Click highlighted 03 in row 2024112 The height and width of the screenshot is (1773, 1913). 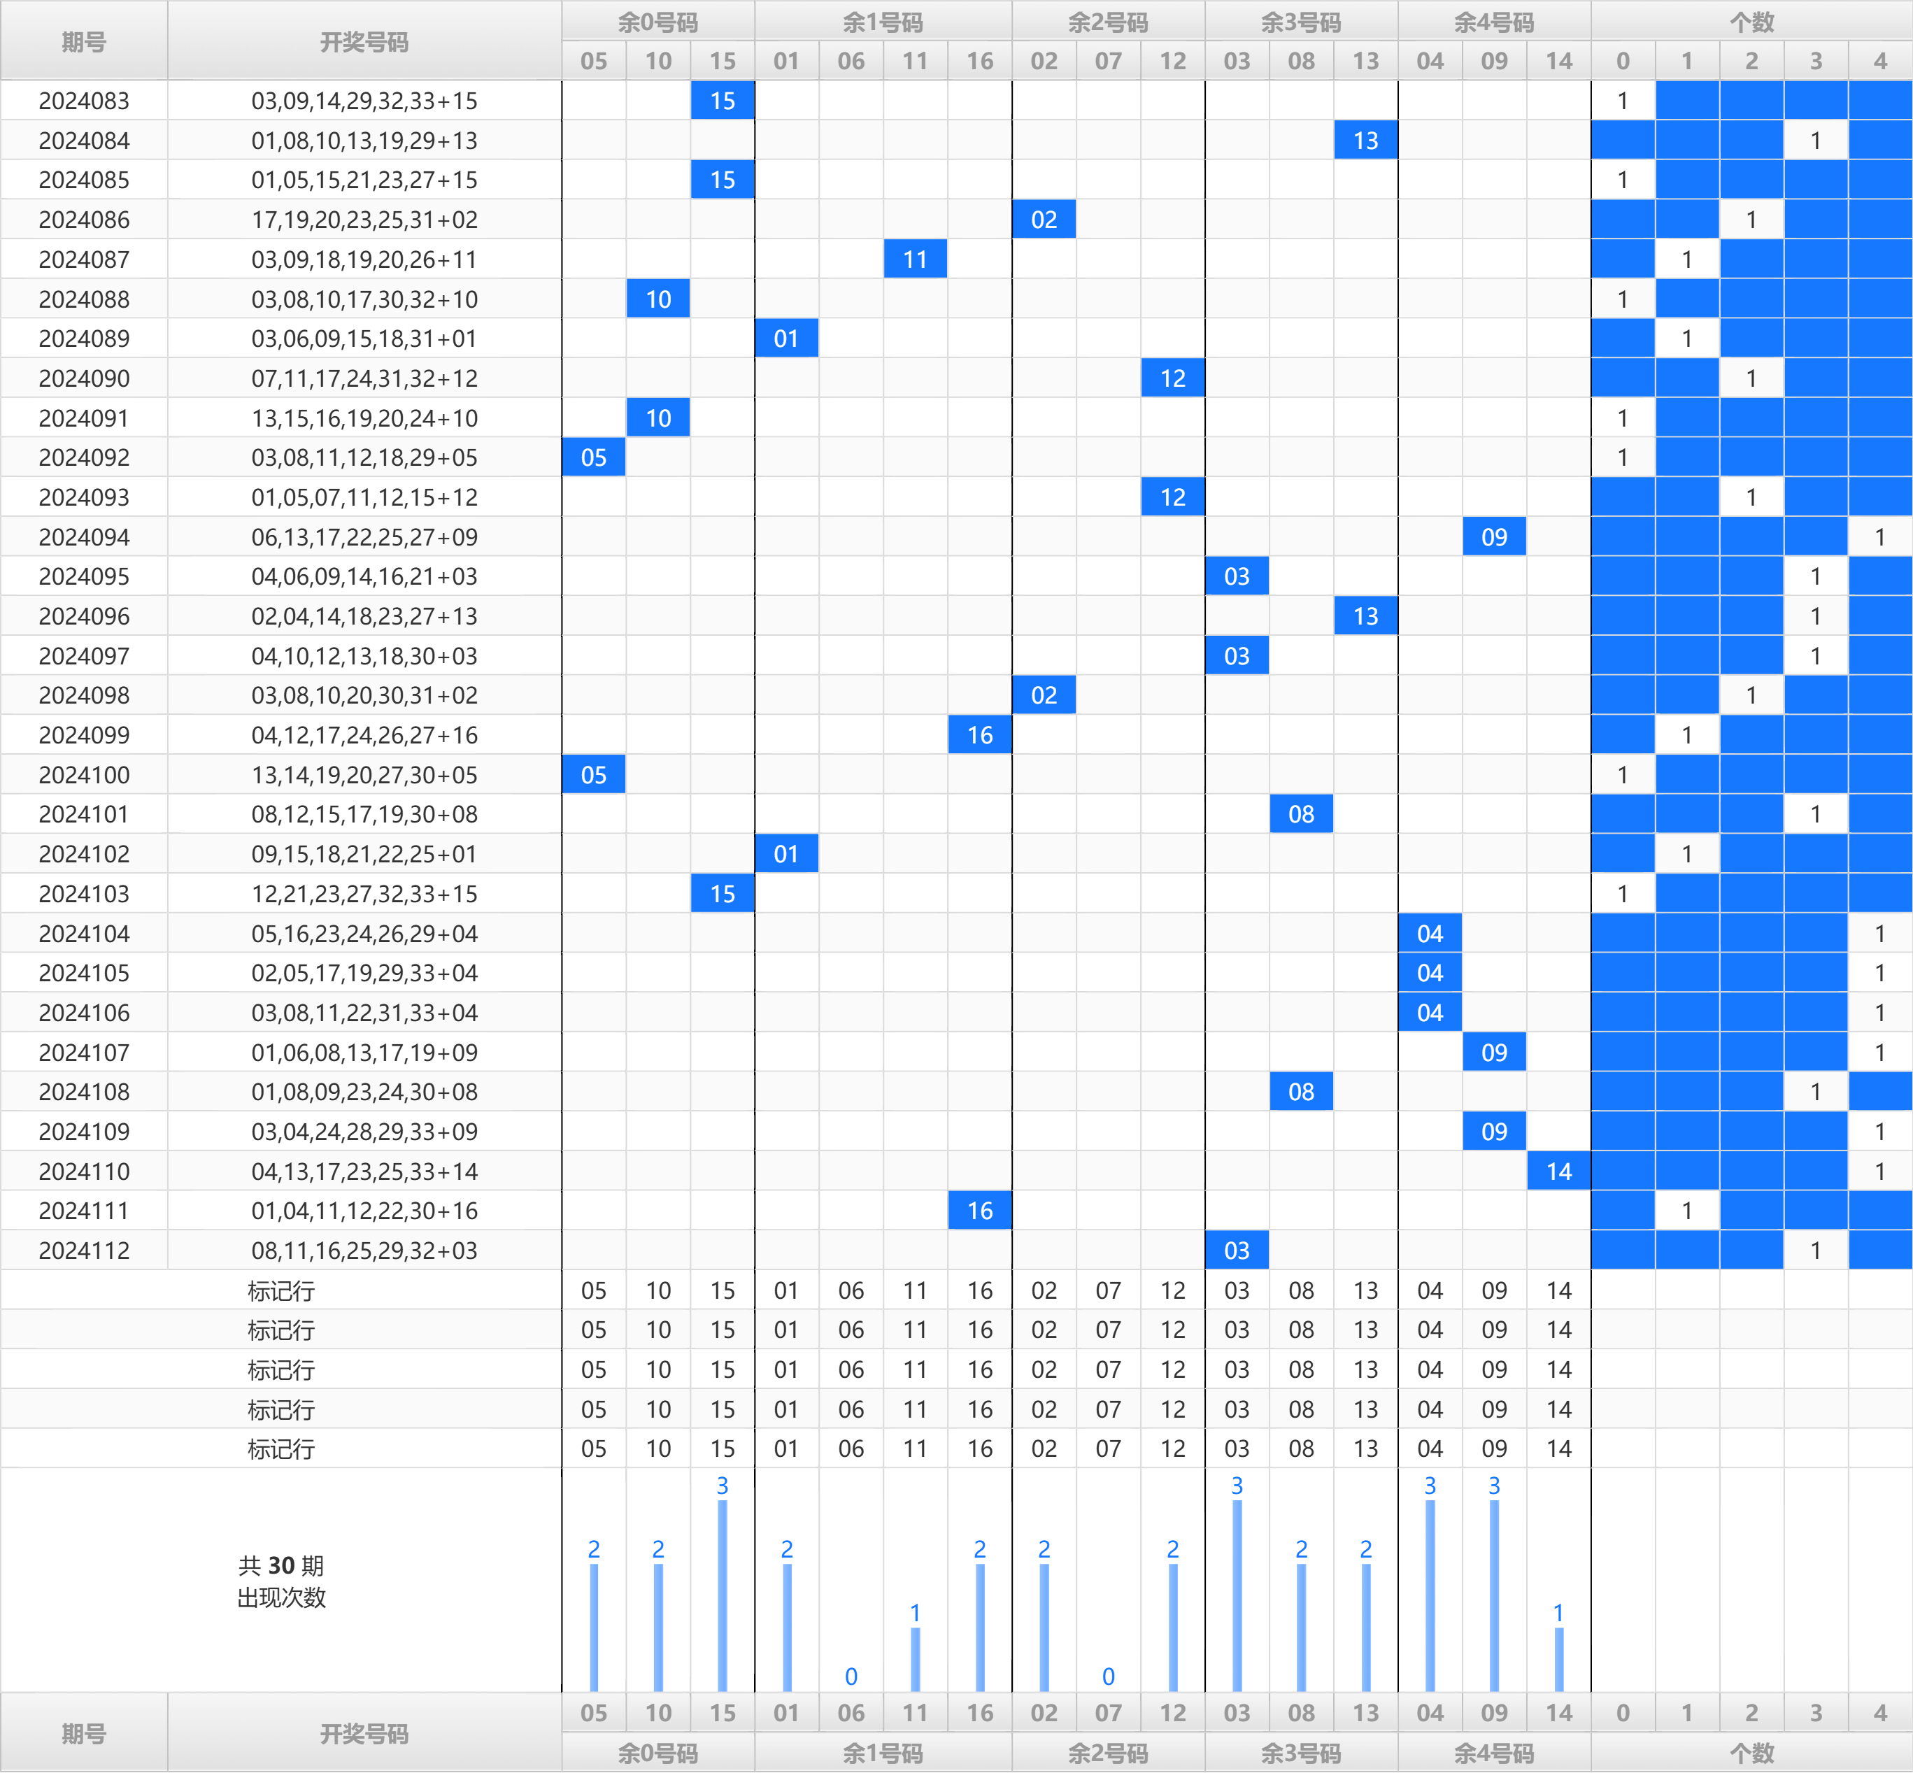click(1237, 1251)
